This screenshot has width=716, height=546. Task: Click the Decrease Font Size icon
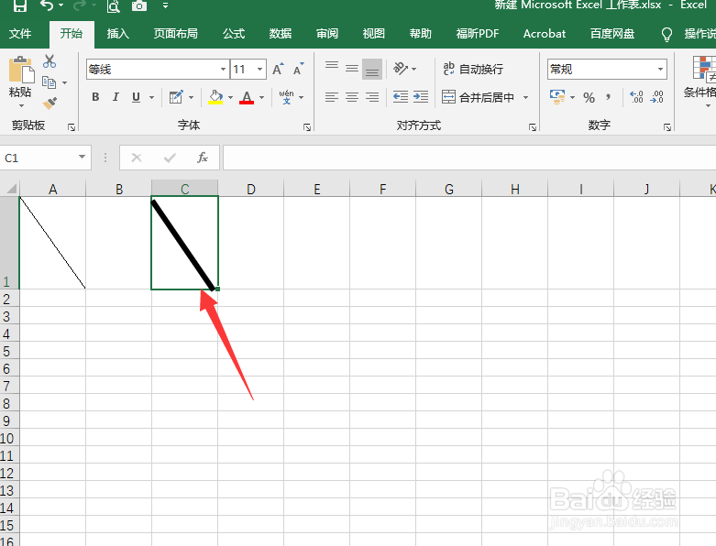pyautogui.click(x=299, y=69)
